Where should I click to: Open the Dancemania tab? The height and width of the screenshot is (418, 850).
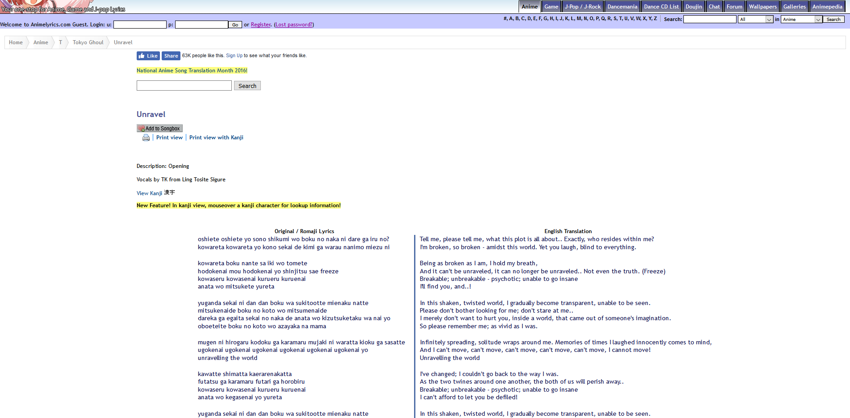[x=622, y=7]
